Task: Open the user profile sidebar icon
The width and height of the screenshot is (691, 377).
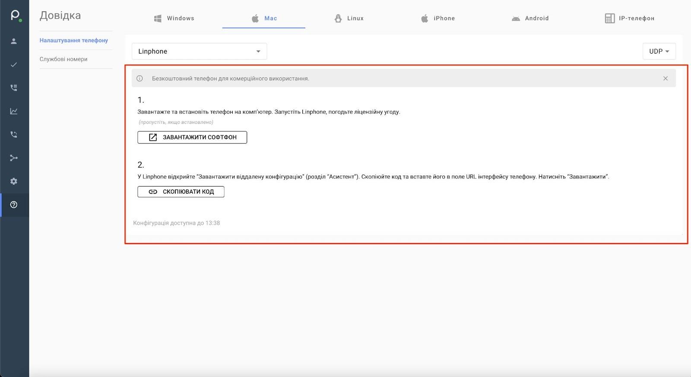Action: pos(14,41)
